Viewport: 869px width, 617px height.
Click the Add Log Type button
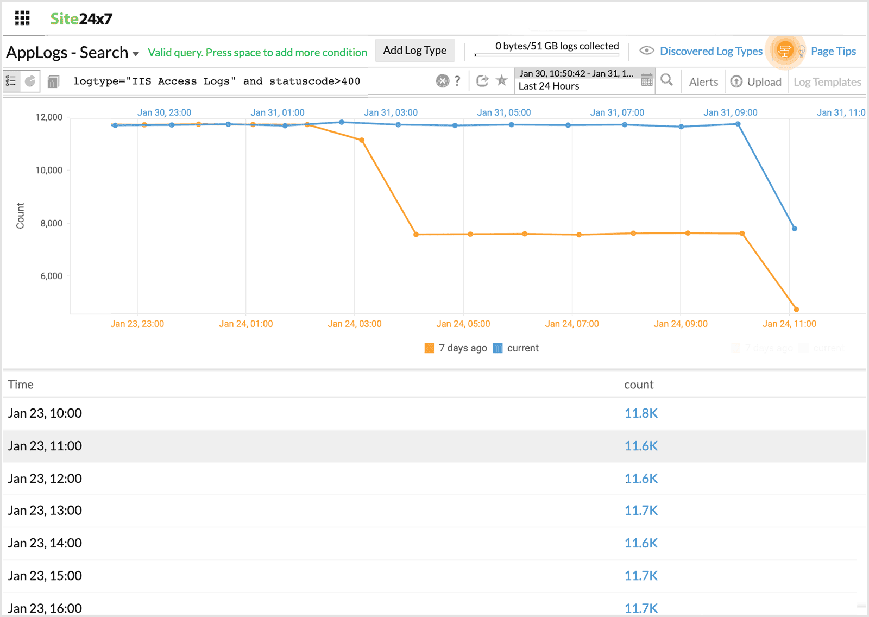(414, 50)
